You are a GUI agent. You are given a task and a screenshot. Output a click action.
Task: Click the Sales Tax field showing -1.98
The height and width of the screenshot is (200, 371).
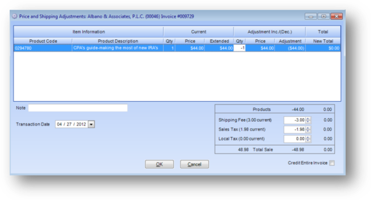(295, 129)
